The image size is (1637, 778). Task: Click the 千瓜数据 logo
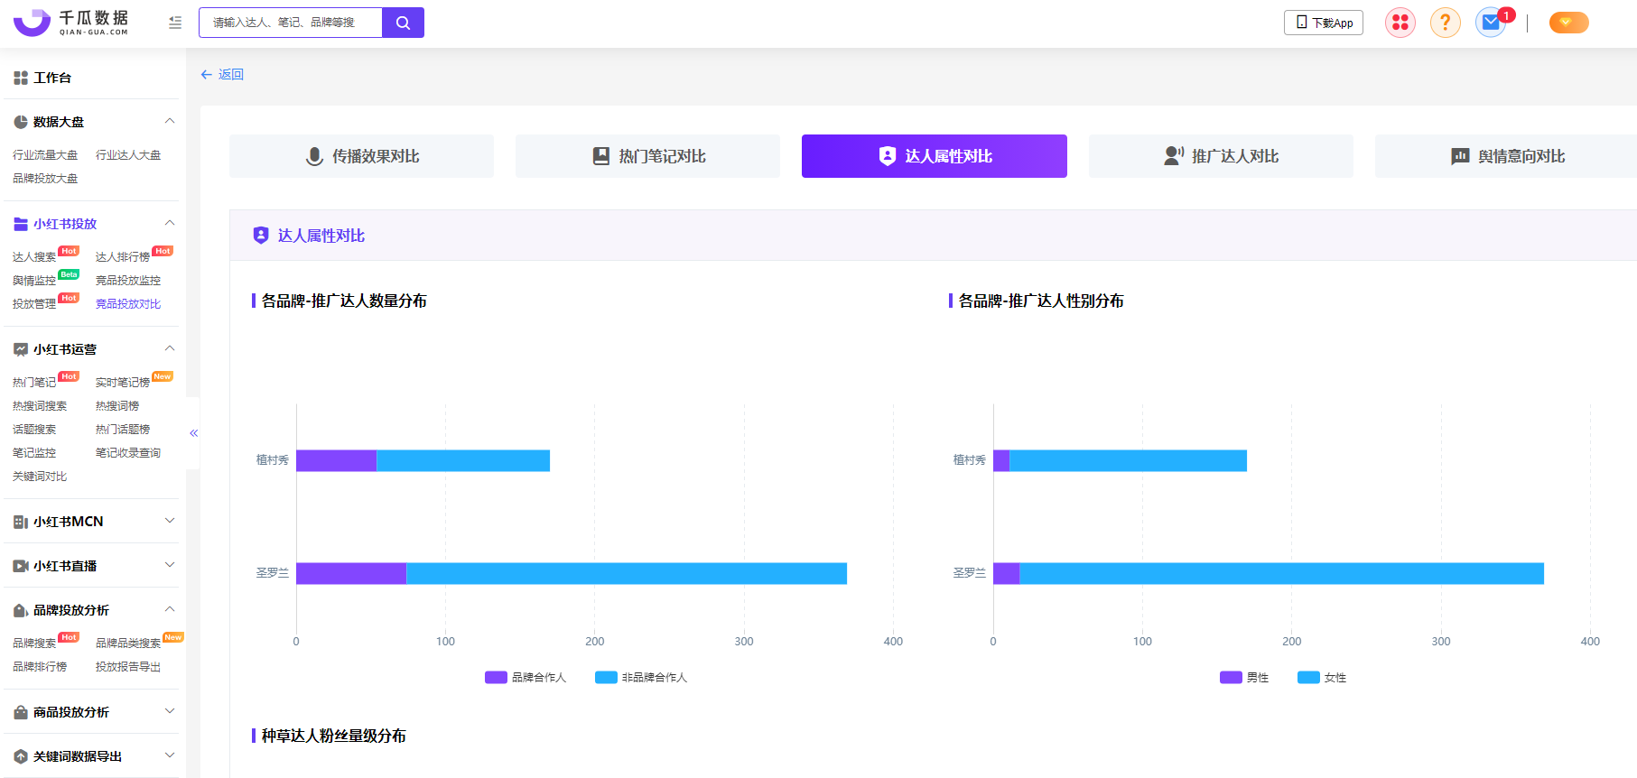(x=70, y=23)
